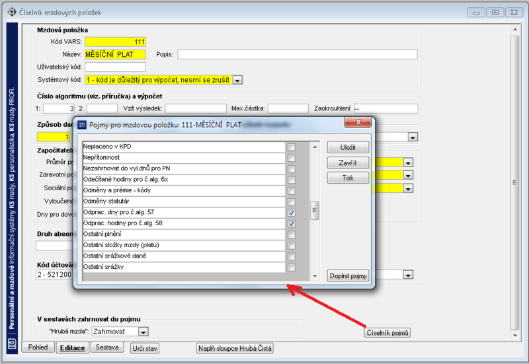The height and width of the screenshot is (364, 529).
Task: Select Neplaceno v KPD row text
Action: coord(107,147)
